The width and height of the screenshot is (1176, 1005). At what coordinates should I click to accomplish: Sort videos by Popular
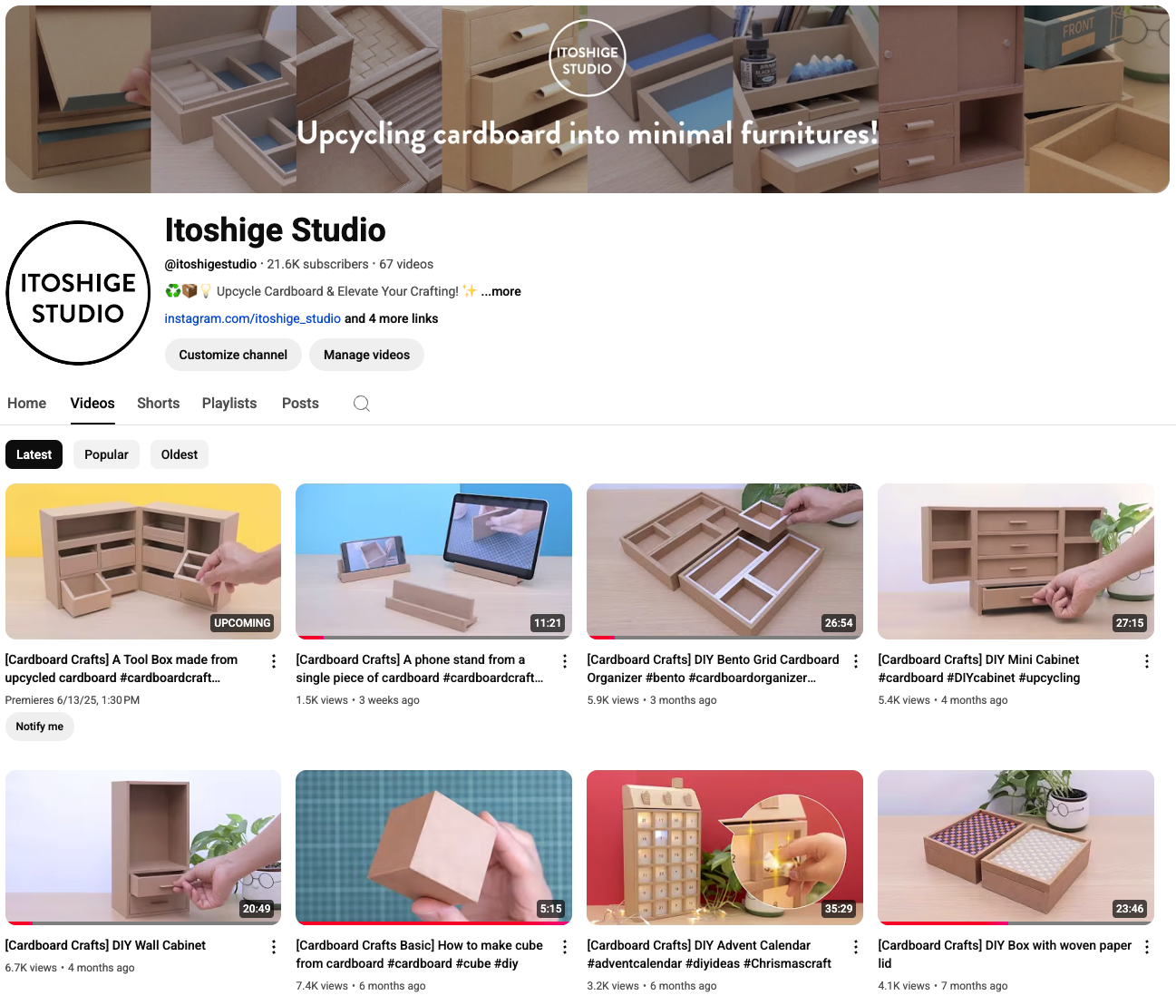click(107, 454)
